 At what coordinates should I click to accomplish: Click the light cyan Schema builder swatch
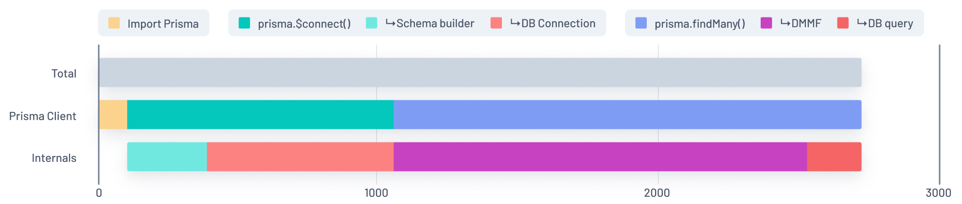point(372,23)
